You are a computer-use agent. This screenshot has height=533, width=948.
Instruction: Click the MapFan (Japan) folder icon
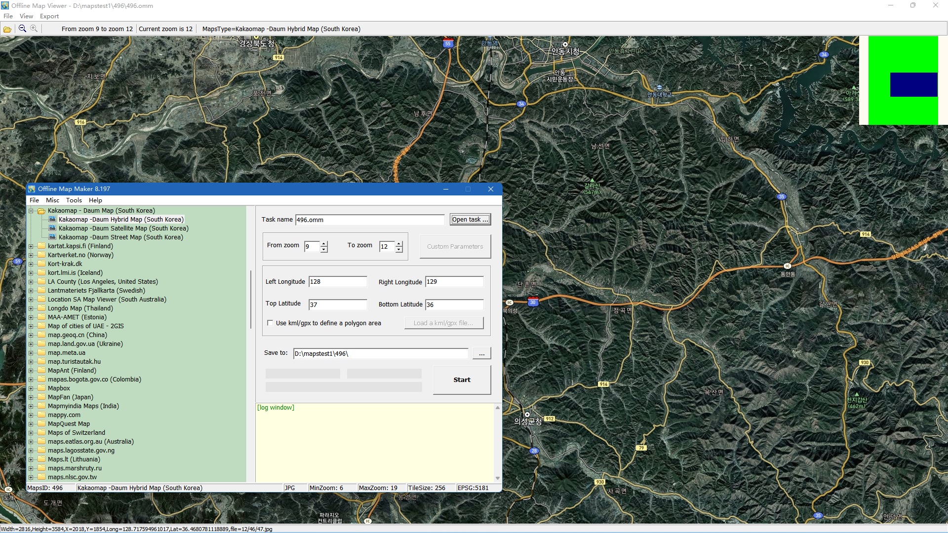pyautogui.click(x=41, y=397)
